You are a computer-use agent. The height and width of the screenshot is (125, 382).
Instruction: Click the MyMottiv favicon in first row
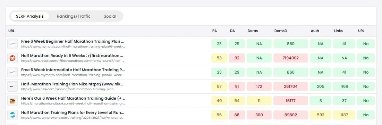coord(12,44)
